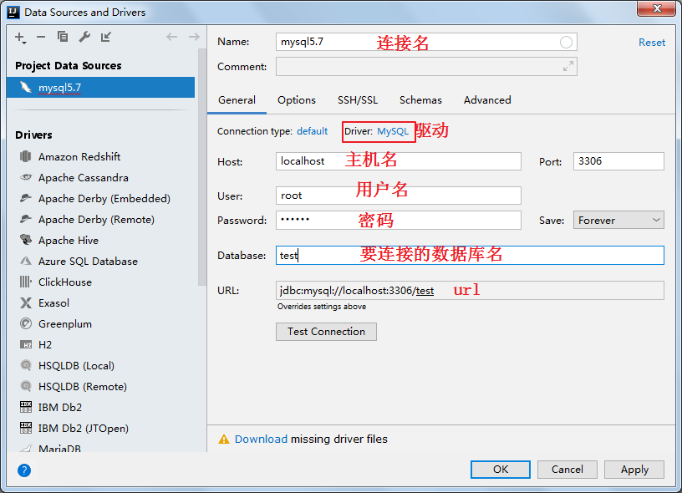682x493 pixels.
Task: Click the URL input field
Action: point(470,291)
